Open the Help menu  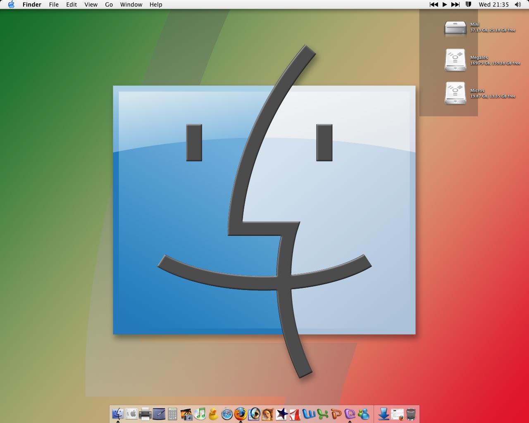click(156, 5)
